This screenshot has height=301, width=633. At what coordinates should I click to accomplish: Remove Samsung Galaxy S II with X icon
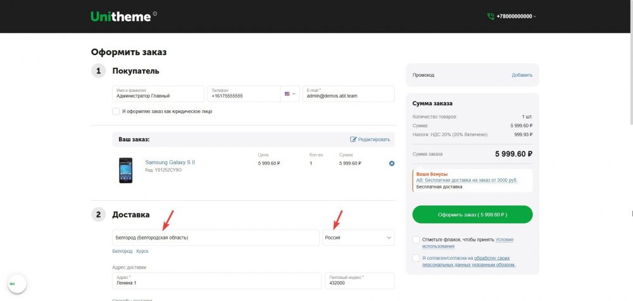click(391, 163)
